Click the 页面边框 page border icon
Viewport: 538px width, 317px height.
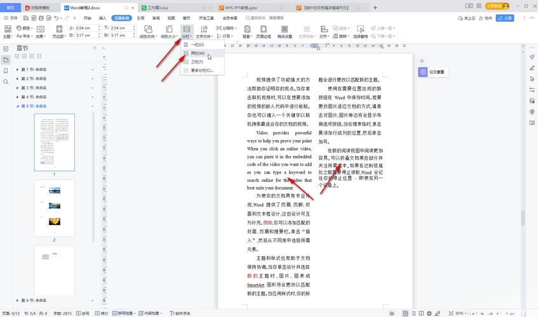pyautogui.click(x=264, y=29)
